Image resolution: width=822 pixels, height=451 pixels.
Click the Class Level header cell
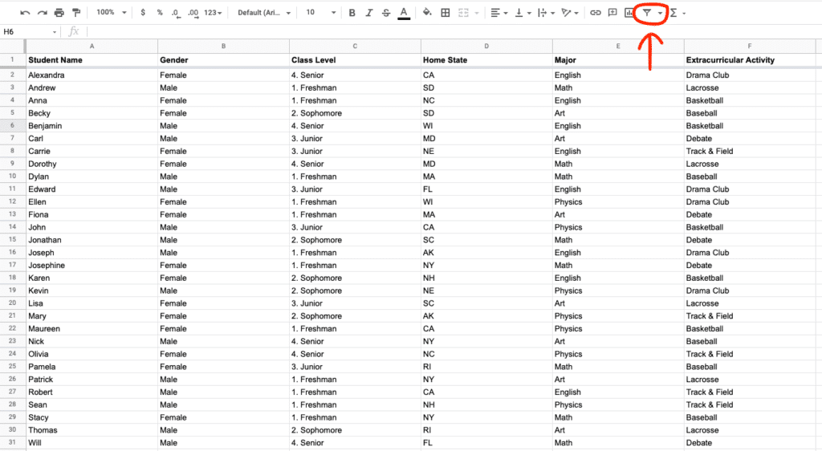(355, 59)
